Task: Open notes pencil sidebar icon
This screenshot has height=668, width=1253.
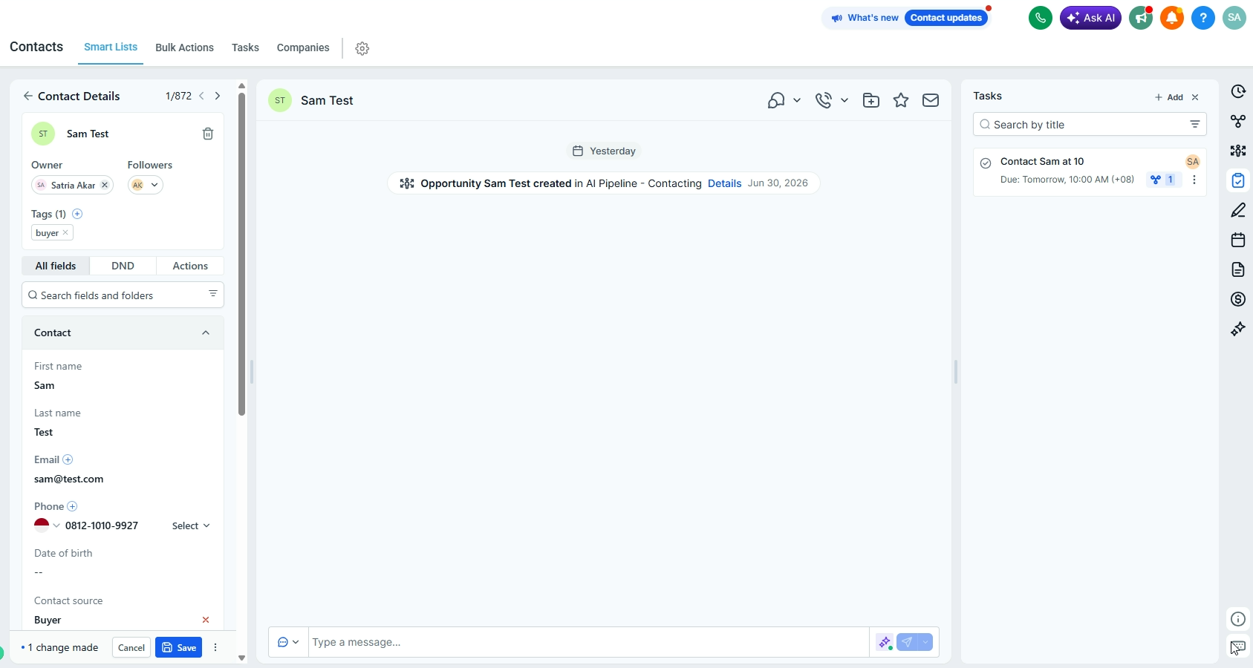Action: tap(1238, 210)
